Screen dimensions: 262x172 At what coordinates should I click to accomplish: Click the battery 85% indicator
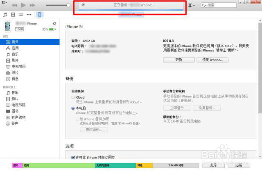pyautogui.click(x=49, y=29)
